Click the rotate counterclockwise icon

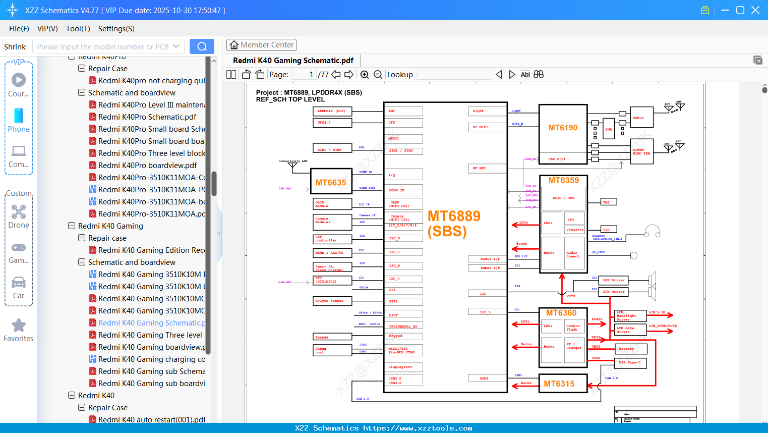(246, 74)
